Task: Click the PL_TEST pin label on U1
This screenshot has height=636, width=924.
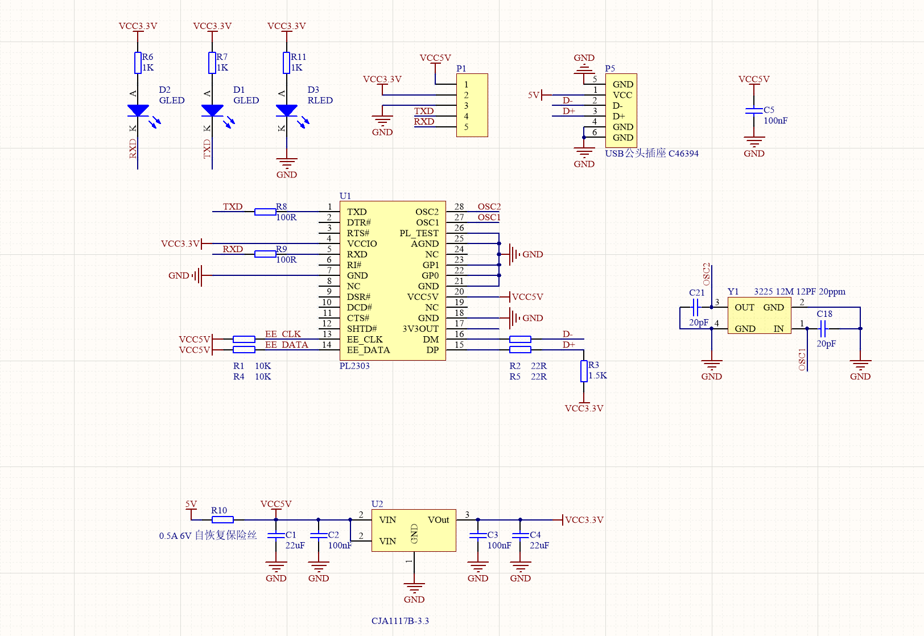Action: tap(419, 233)
